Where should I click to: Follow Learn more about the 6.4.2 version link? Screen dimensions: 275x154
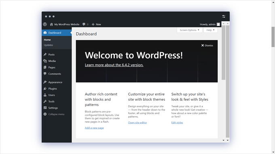[x=114, y=65]
